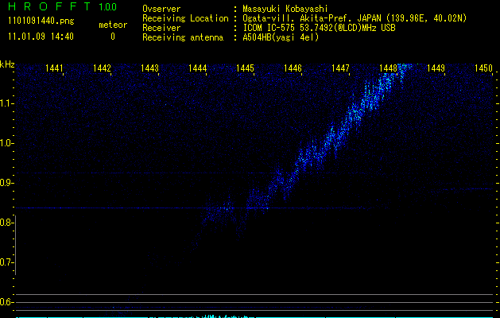Click the Receiver label
Viewport: 500px width, 318px height.
pos(161,28)
